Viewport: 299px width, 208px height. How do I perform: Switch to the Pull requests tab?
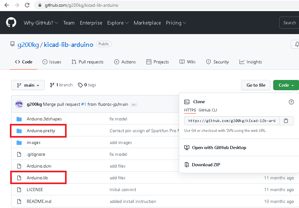(88, 62)
